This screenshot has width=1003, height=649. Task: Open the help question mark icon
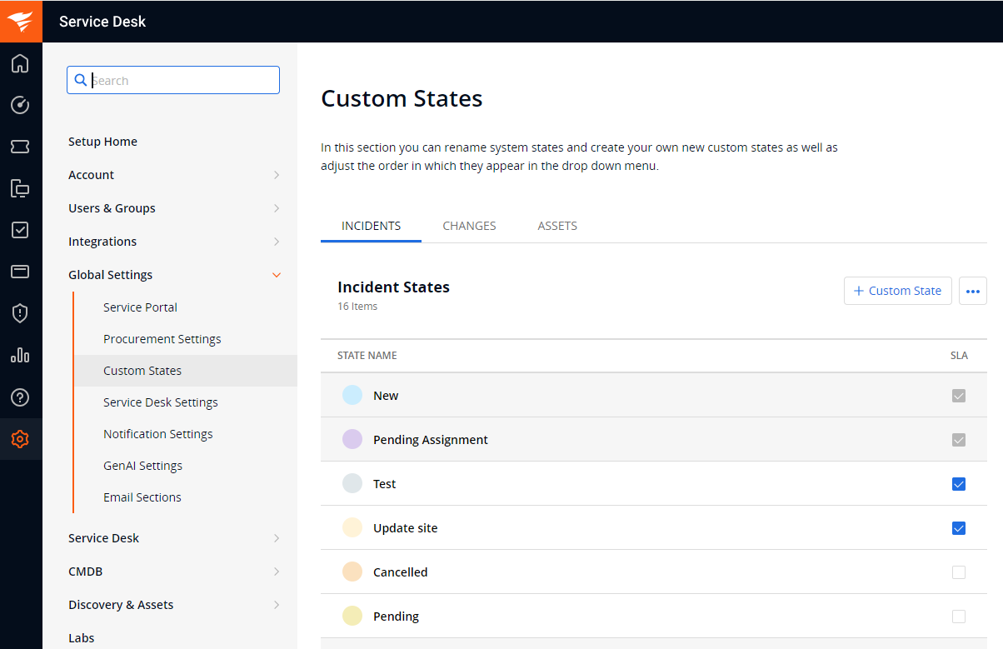(20, 397)
